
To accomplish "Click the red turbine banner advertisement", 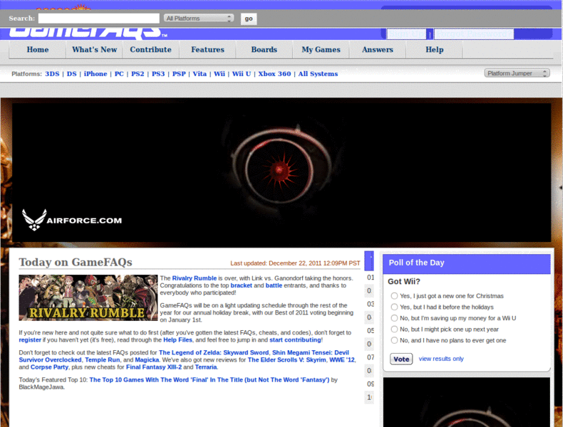I will (281, 172).
